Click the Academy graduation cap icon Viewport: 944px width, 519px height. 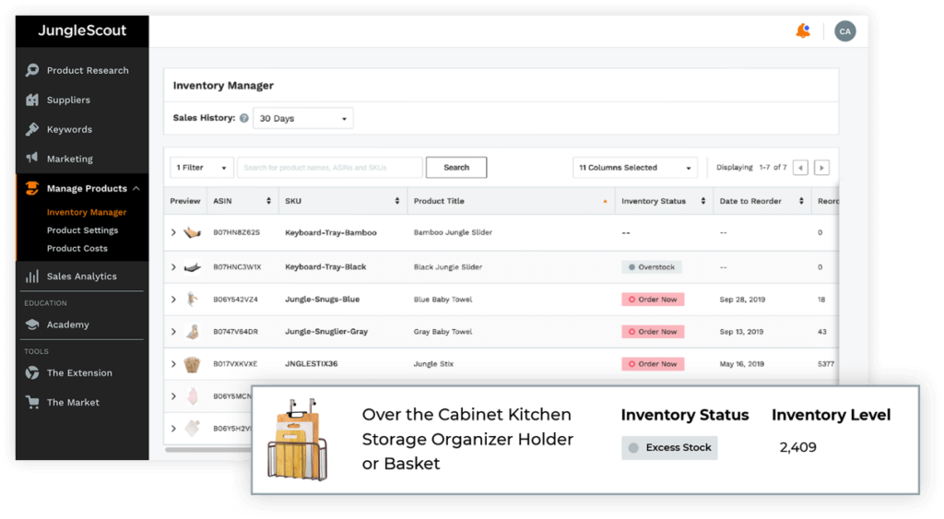click(x=32, y=324)
